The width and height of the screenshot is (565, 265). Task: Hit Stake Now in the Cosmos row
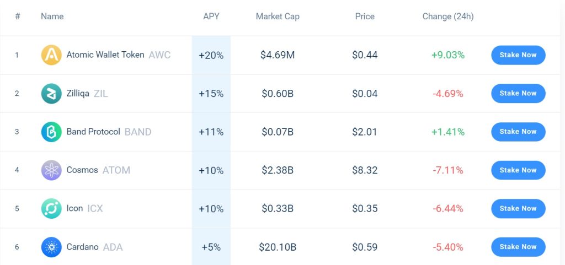[518, 170]
